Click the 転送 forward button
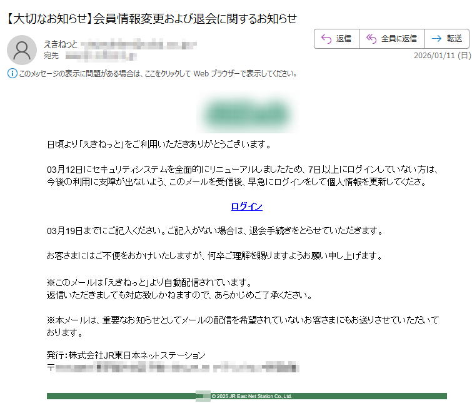Screen dimensions: 472x403 447,39
